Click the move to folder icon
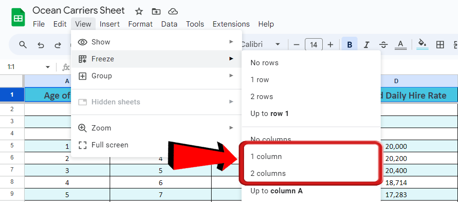458x202 pixels. click(156, 11)
